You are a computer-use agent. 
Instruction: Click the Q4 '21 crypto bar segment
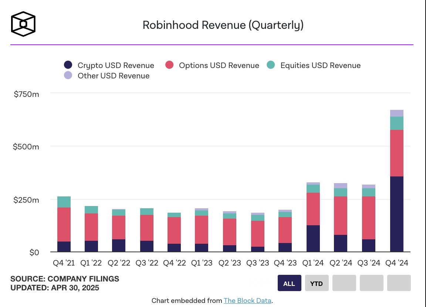[64, 247]
